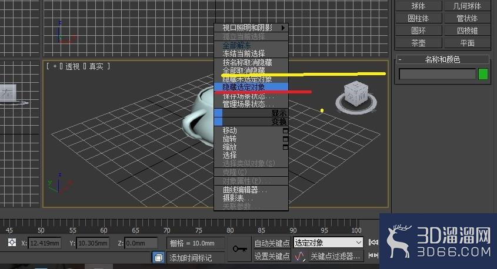The height and width of the screenshot is (269, 497).
Task: Choose 冻结当前选择 from context menu
Action: [251, 53]
